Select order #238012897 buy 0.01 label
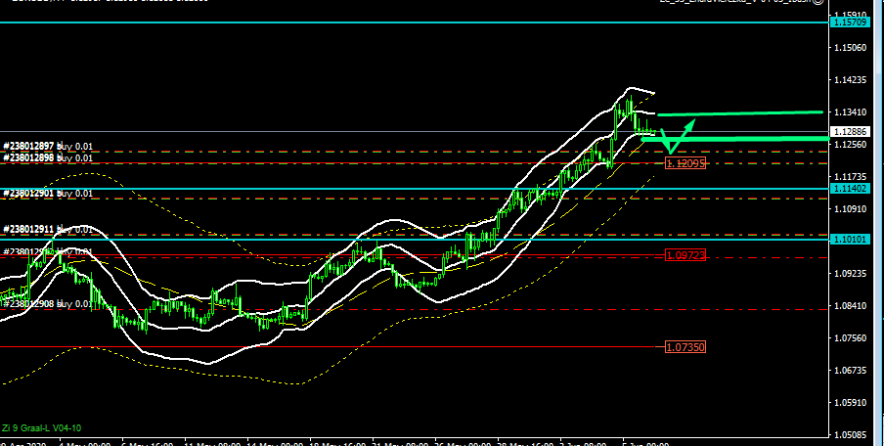The width and height of the screenshot is (884, 446). pos(48,146)
